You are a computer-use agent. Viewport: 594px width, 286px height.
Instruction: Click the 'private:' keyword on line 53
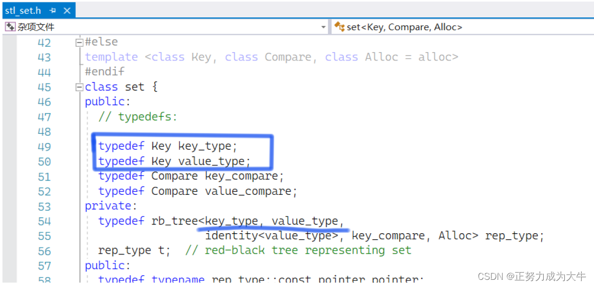pyautogui.click(x=110, y=206)
